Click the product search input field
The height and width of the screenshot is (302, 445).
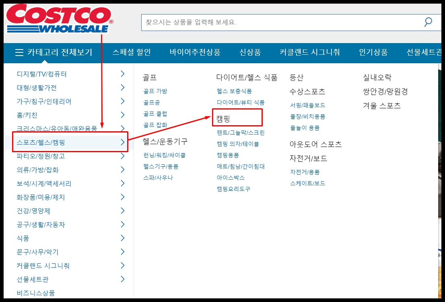[291, 23]
